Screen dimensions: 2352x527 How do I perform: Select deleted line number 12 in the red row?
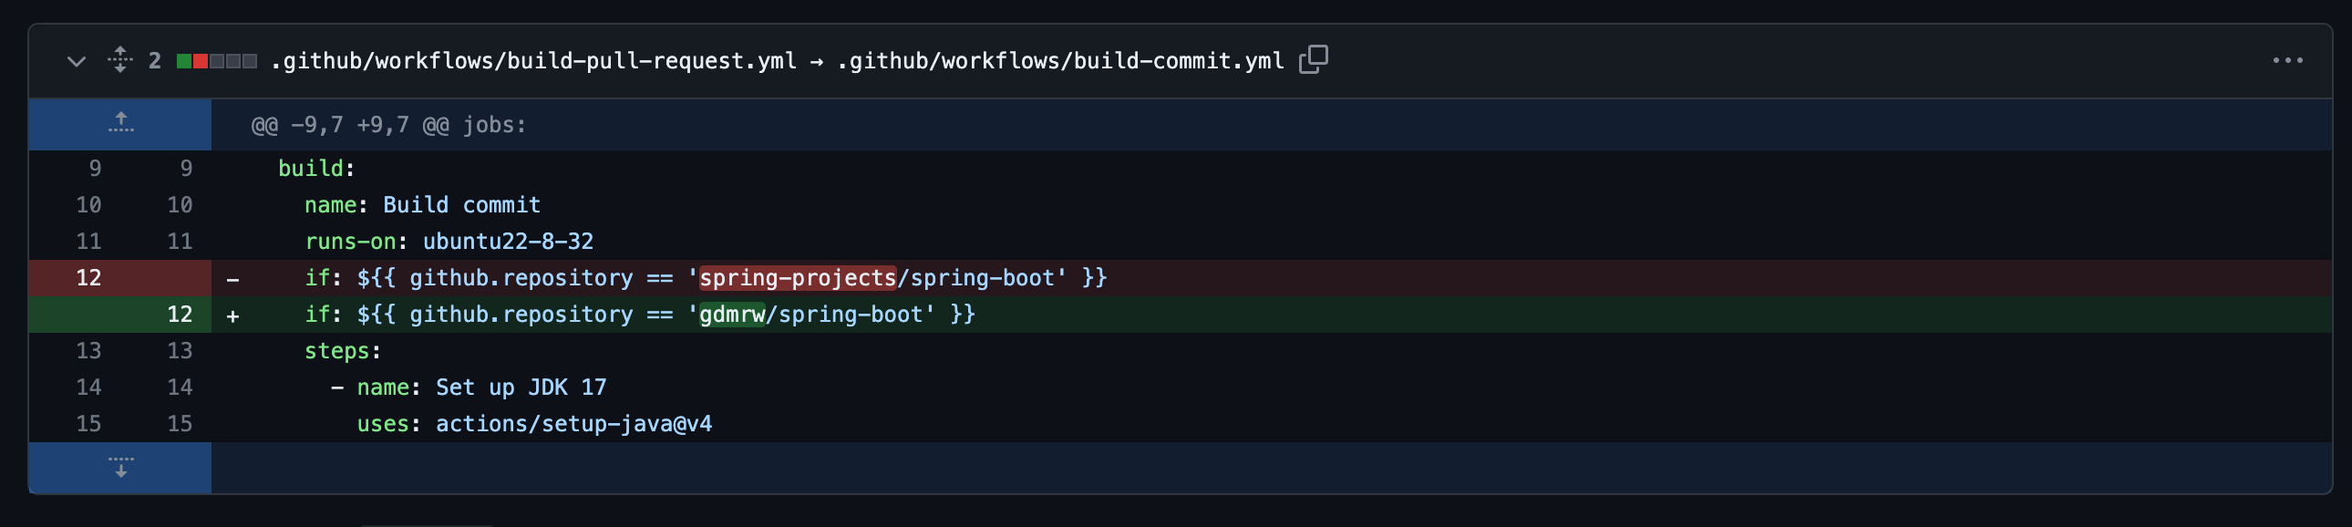(88, 278)
